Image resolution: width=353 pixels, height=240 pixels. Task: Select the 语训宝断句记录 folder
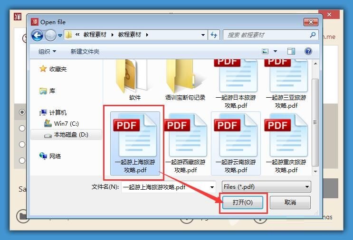[x=185, y=80]
